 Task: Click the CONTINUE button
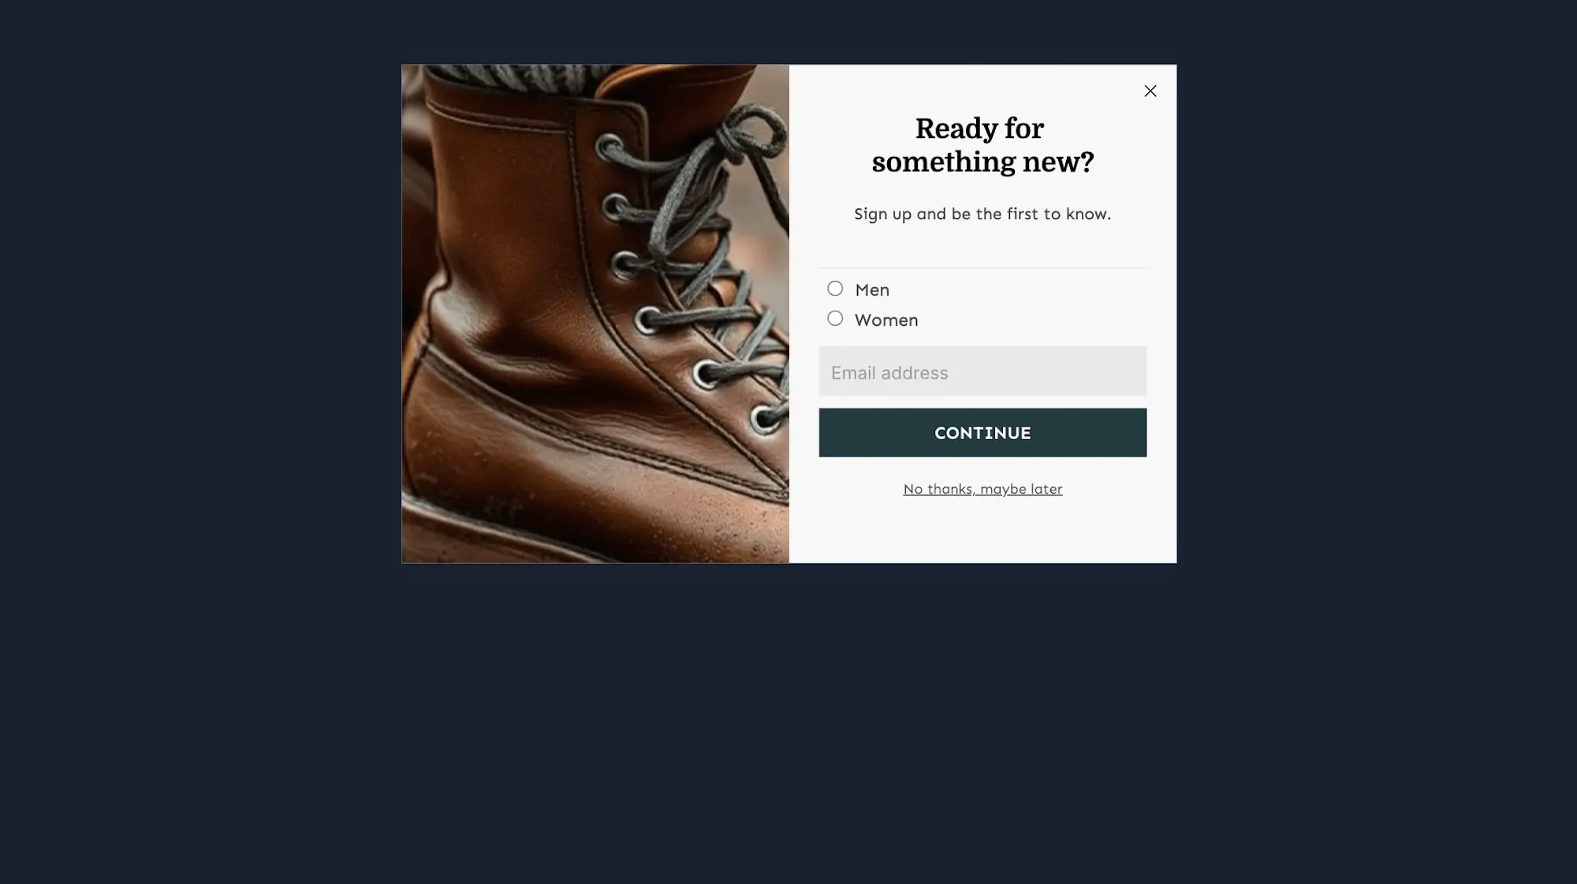coord(982,433)
